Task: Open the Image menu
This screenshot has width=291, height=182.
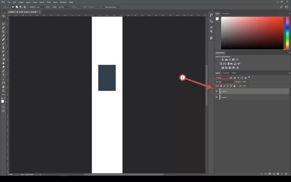Action: coord(21,2)
